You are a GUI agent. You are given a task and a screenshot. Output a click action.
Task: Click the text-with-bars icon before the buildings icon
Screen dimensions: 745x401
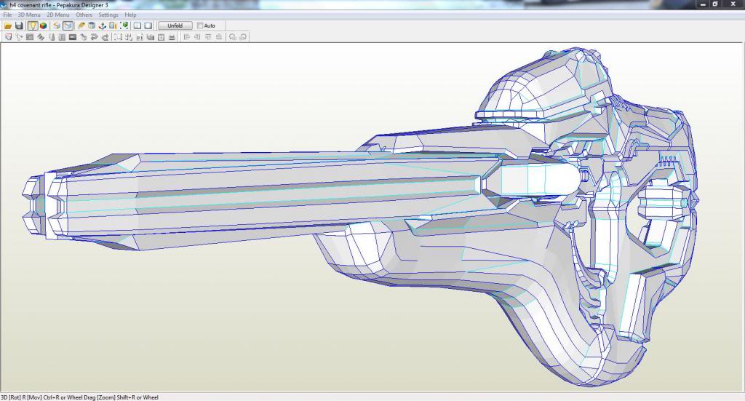coord(140,37)
